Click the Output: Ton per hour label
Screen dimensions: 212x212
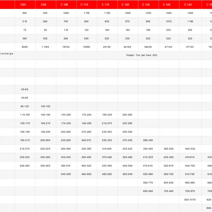[142, 55]
